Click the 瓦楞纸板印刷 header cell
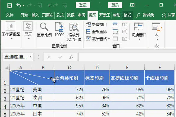176x117 pixels. coord(127,78)
